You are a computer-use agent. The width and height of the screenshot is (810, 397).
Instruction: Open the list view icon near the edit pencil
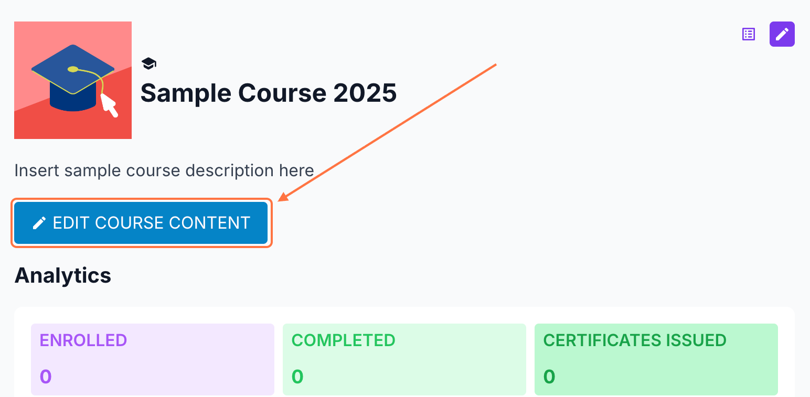coord(749,34)
